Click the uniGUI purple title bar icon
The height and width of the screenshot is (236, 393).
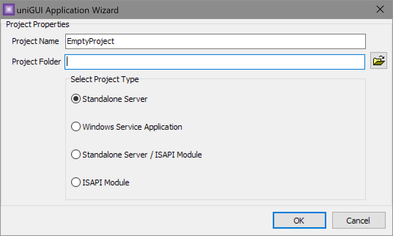[8, 10]
